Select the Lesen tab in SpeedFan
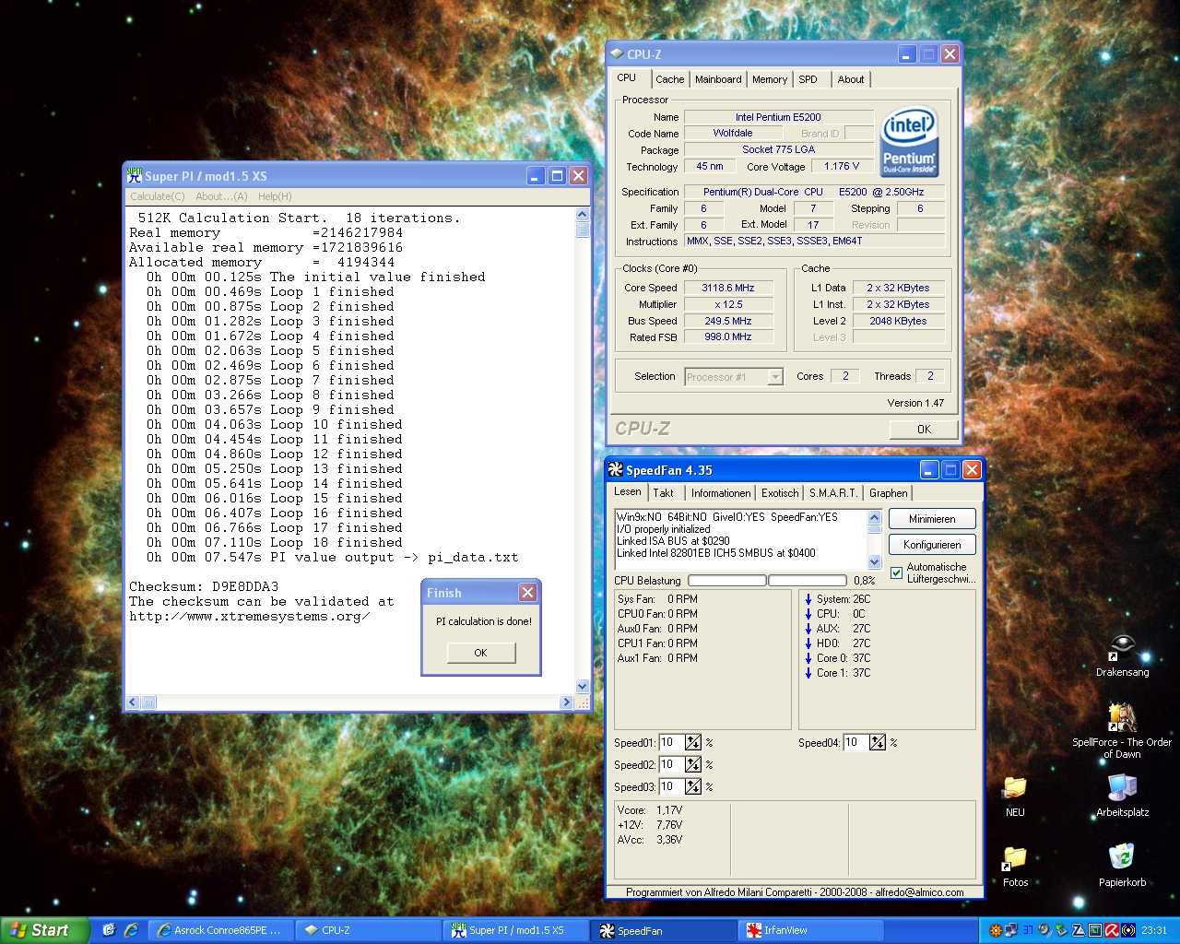 628,492
